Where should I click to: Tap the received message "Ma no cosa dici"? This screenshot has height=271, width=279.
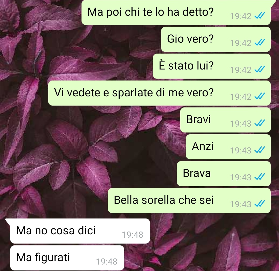click(x=80, y=231)
